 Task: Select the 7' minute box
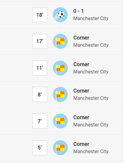pyautogui.click(x=40, y=121)
